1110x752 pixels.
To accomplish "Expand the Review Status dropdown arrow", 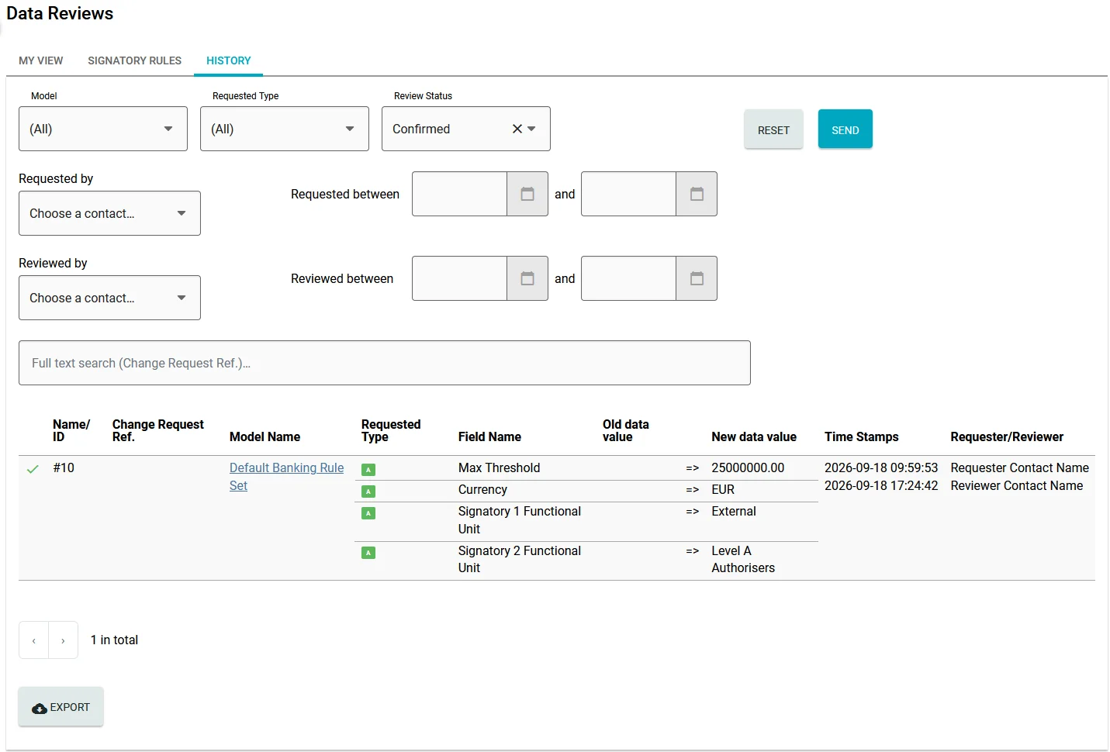I will (x=532, y=129).
